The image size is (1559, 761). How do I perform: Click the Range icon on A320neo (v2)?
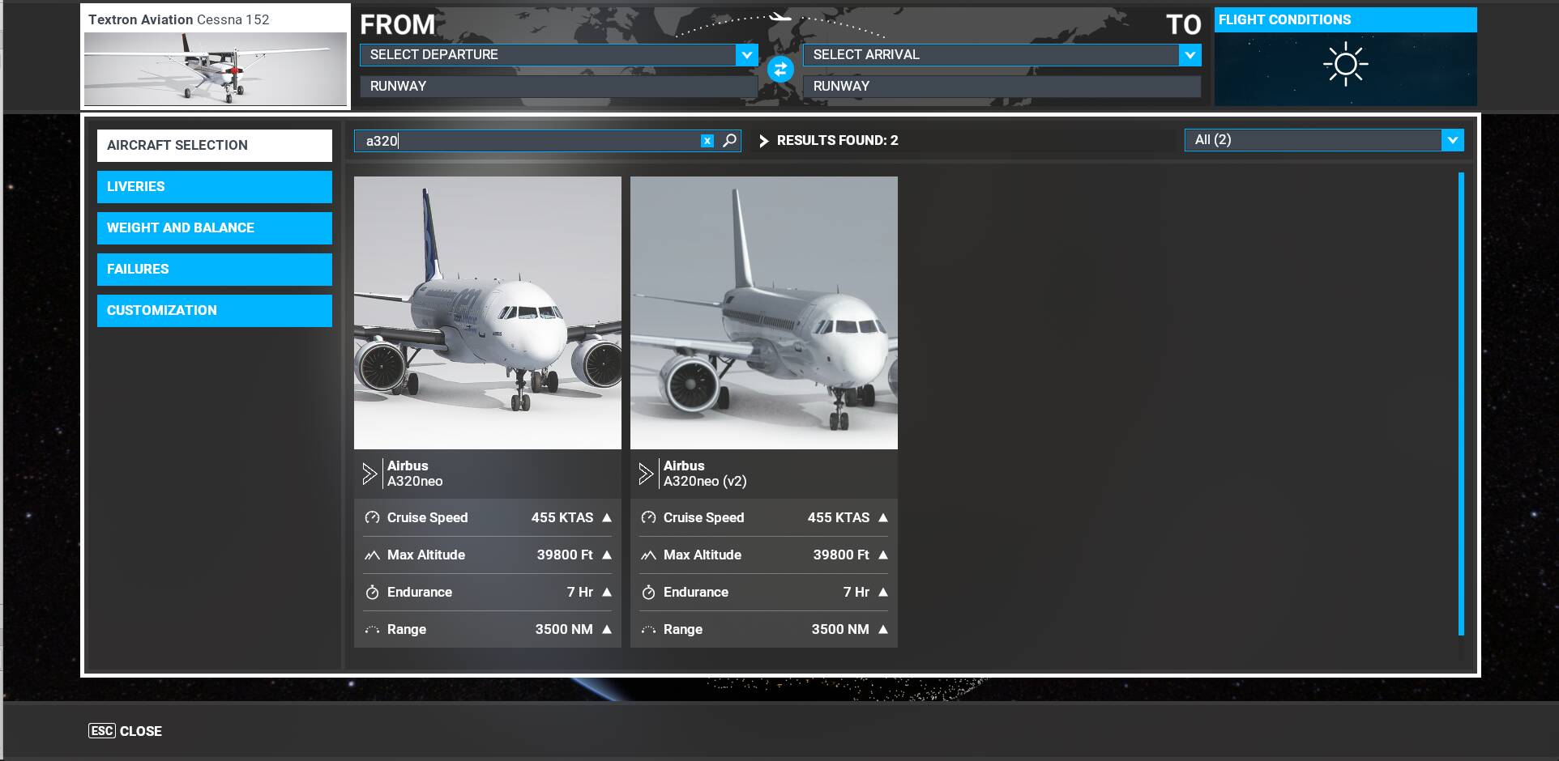point(648,629)
